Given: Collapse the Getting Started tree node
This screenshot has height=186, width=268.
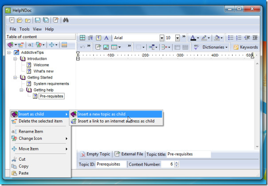Looking at the screenshot, I should 15,77.
